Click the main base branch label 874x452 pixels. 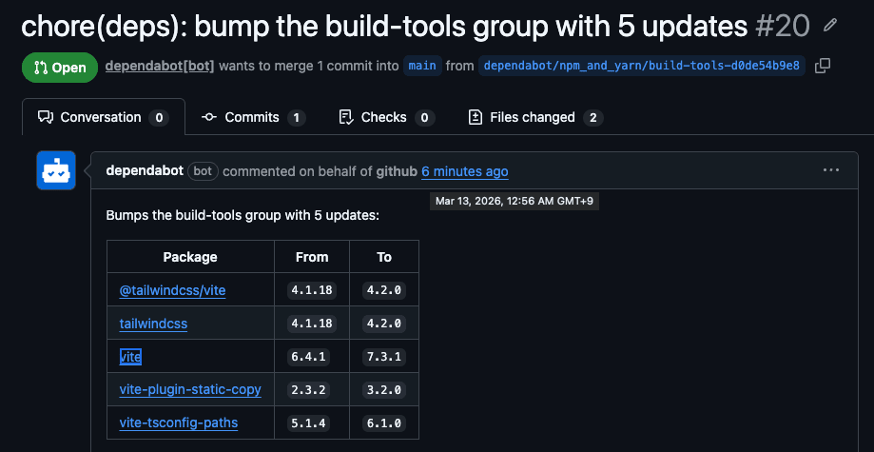click(x=422, y=67)
